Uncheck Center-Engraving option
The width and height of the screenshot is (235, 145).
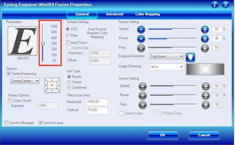coord(9,74)
